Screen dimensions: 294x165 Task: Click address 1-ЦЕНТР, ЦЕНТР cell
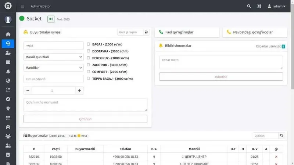tap(194, 157)
